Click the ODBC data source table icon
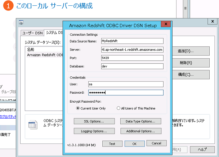 click(x=33, y=125)
